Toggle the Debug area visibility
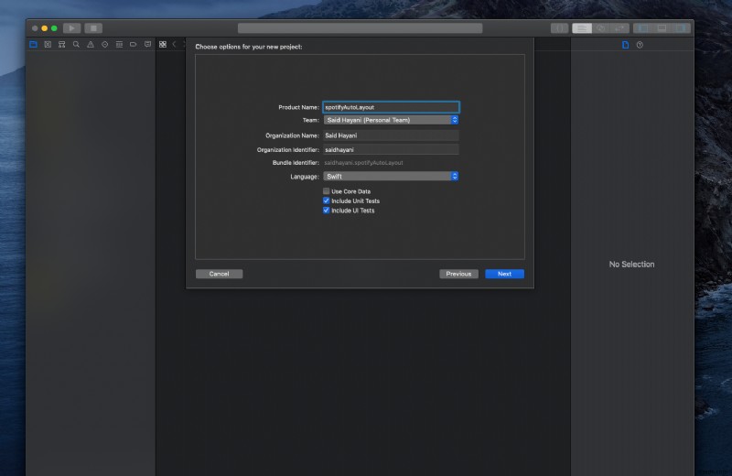The height and width of the screenshot is (476, 732). (x=662, y=28)
